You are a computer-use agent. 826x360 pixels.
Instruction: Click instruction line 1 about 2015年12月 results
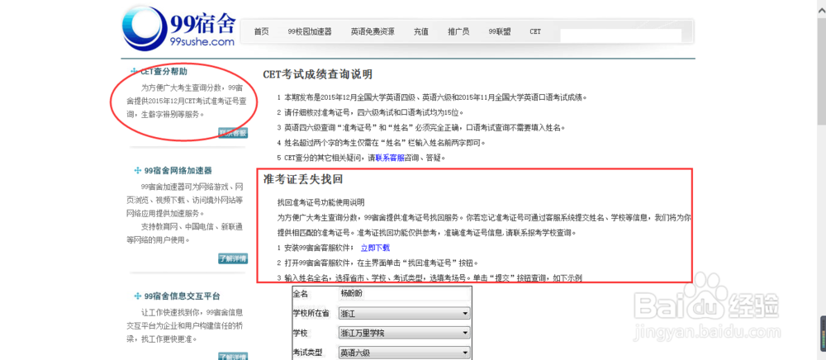coord(432,97)
